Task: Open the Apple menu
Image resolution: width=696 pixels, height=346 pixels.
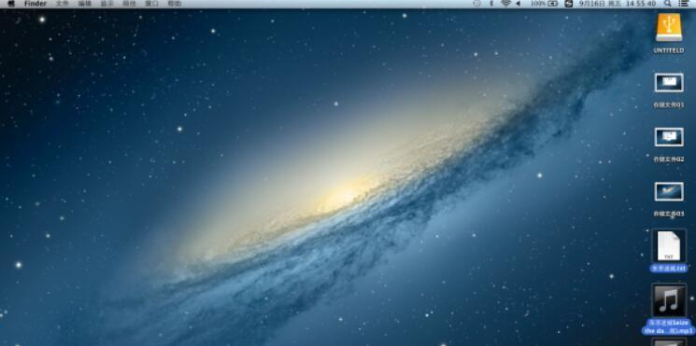Action: point(11,4)
